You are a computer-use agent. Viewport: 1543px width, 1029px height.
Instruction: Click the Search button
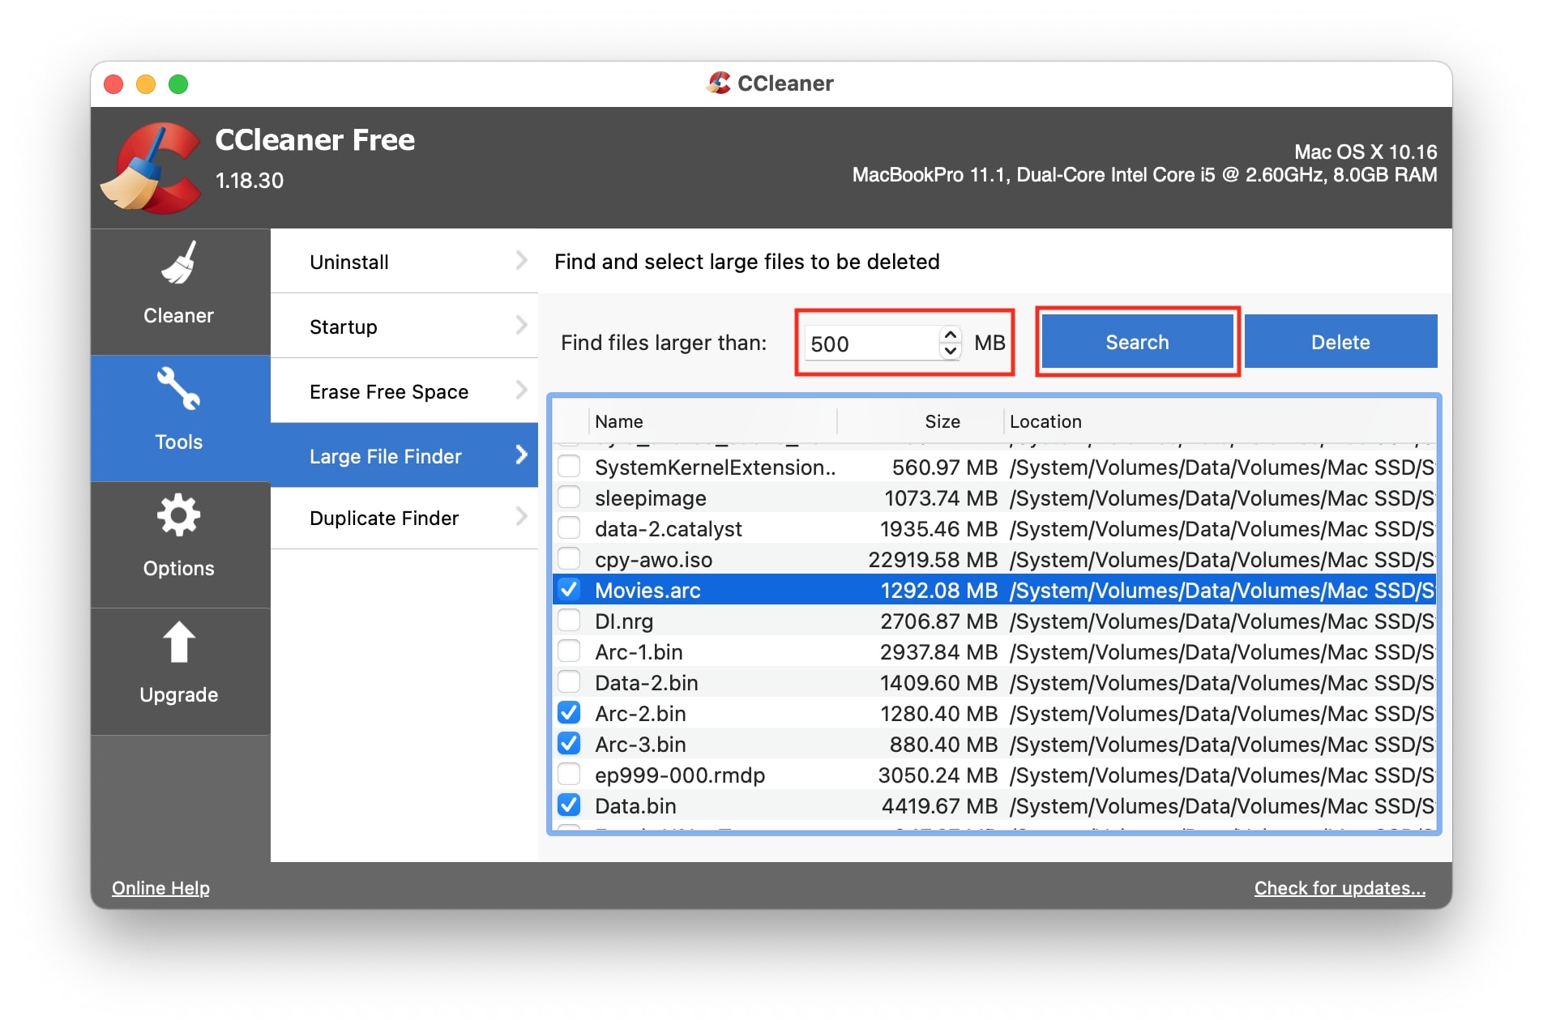point(1137,342)
